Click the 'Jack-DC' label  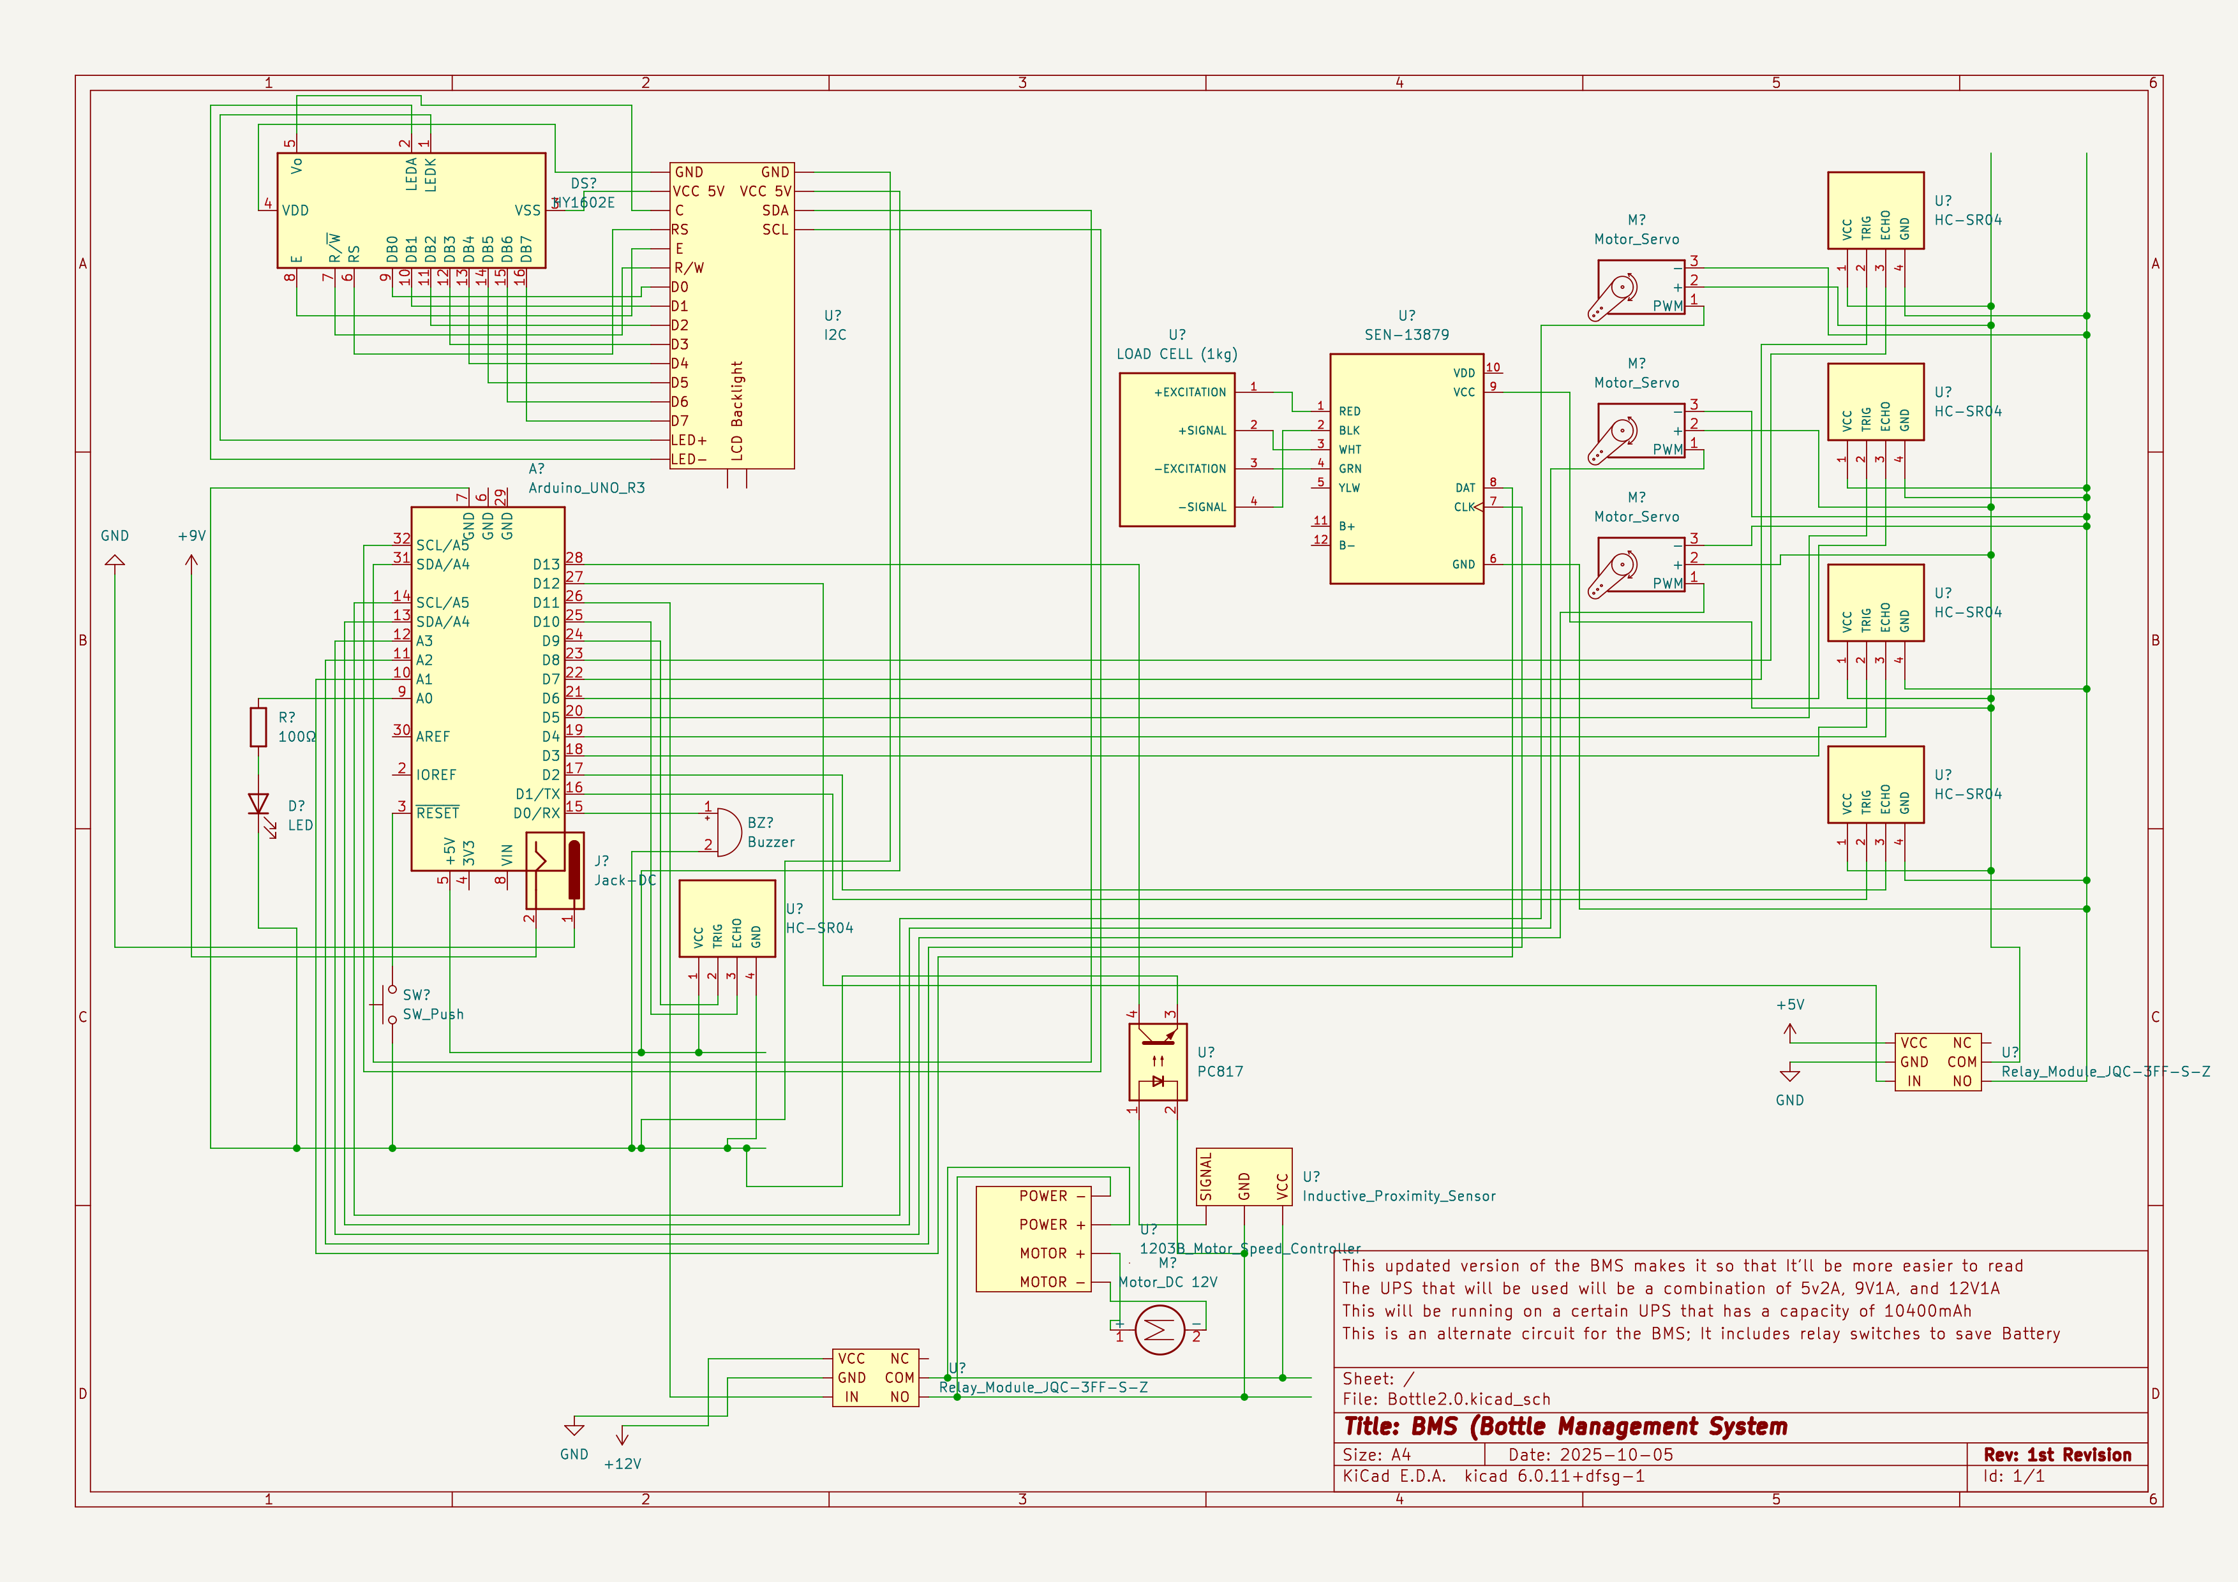click(625, 880)
